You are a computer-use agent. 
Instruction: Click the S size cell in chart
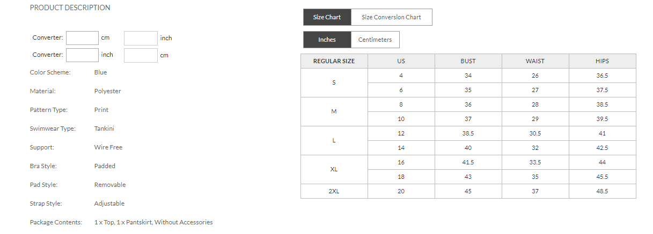pos(334,82)
